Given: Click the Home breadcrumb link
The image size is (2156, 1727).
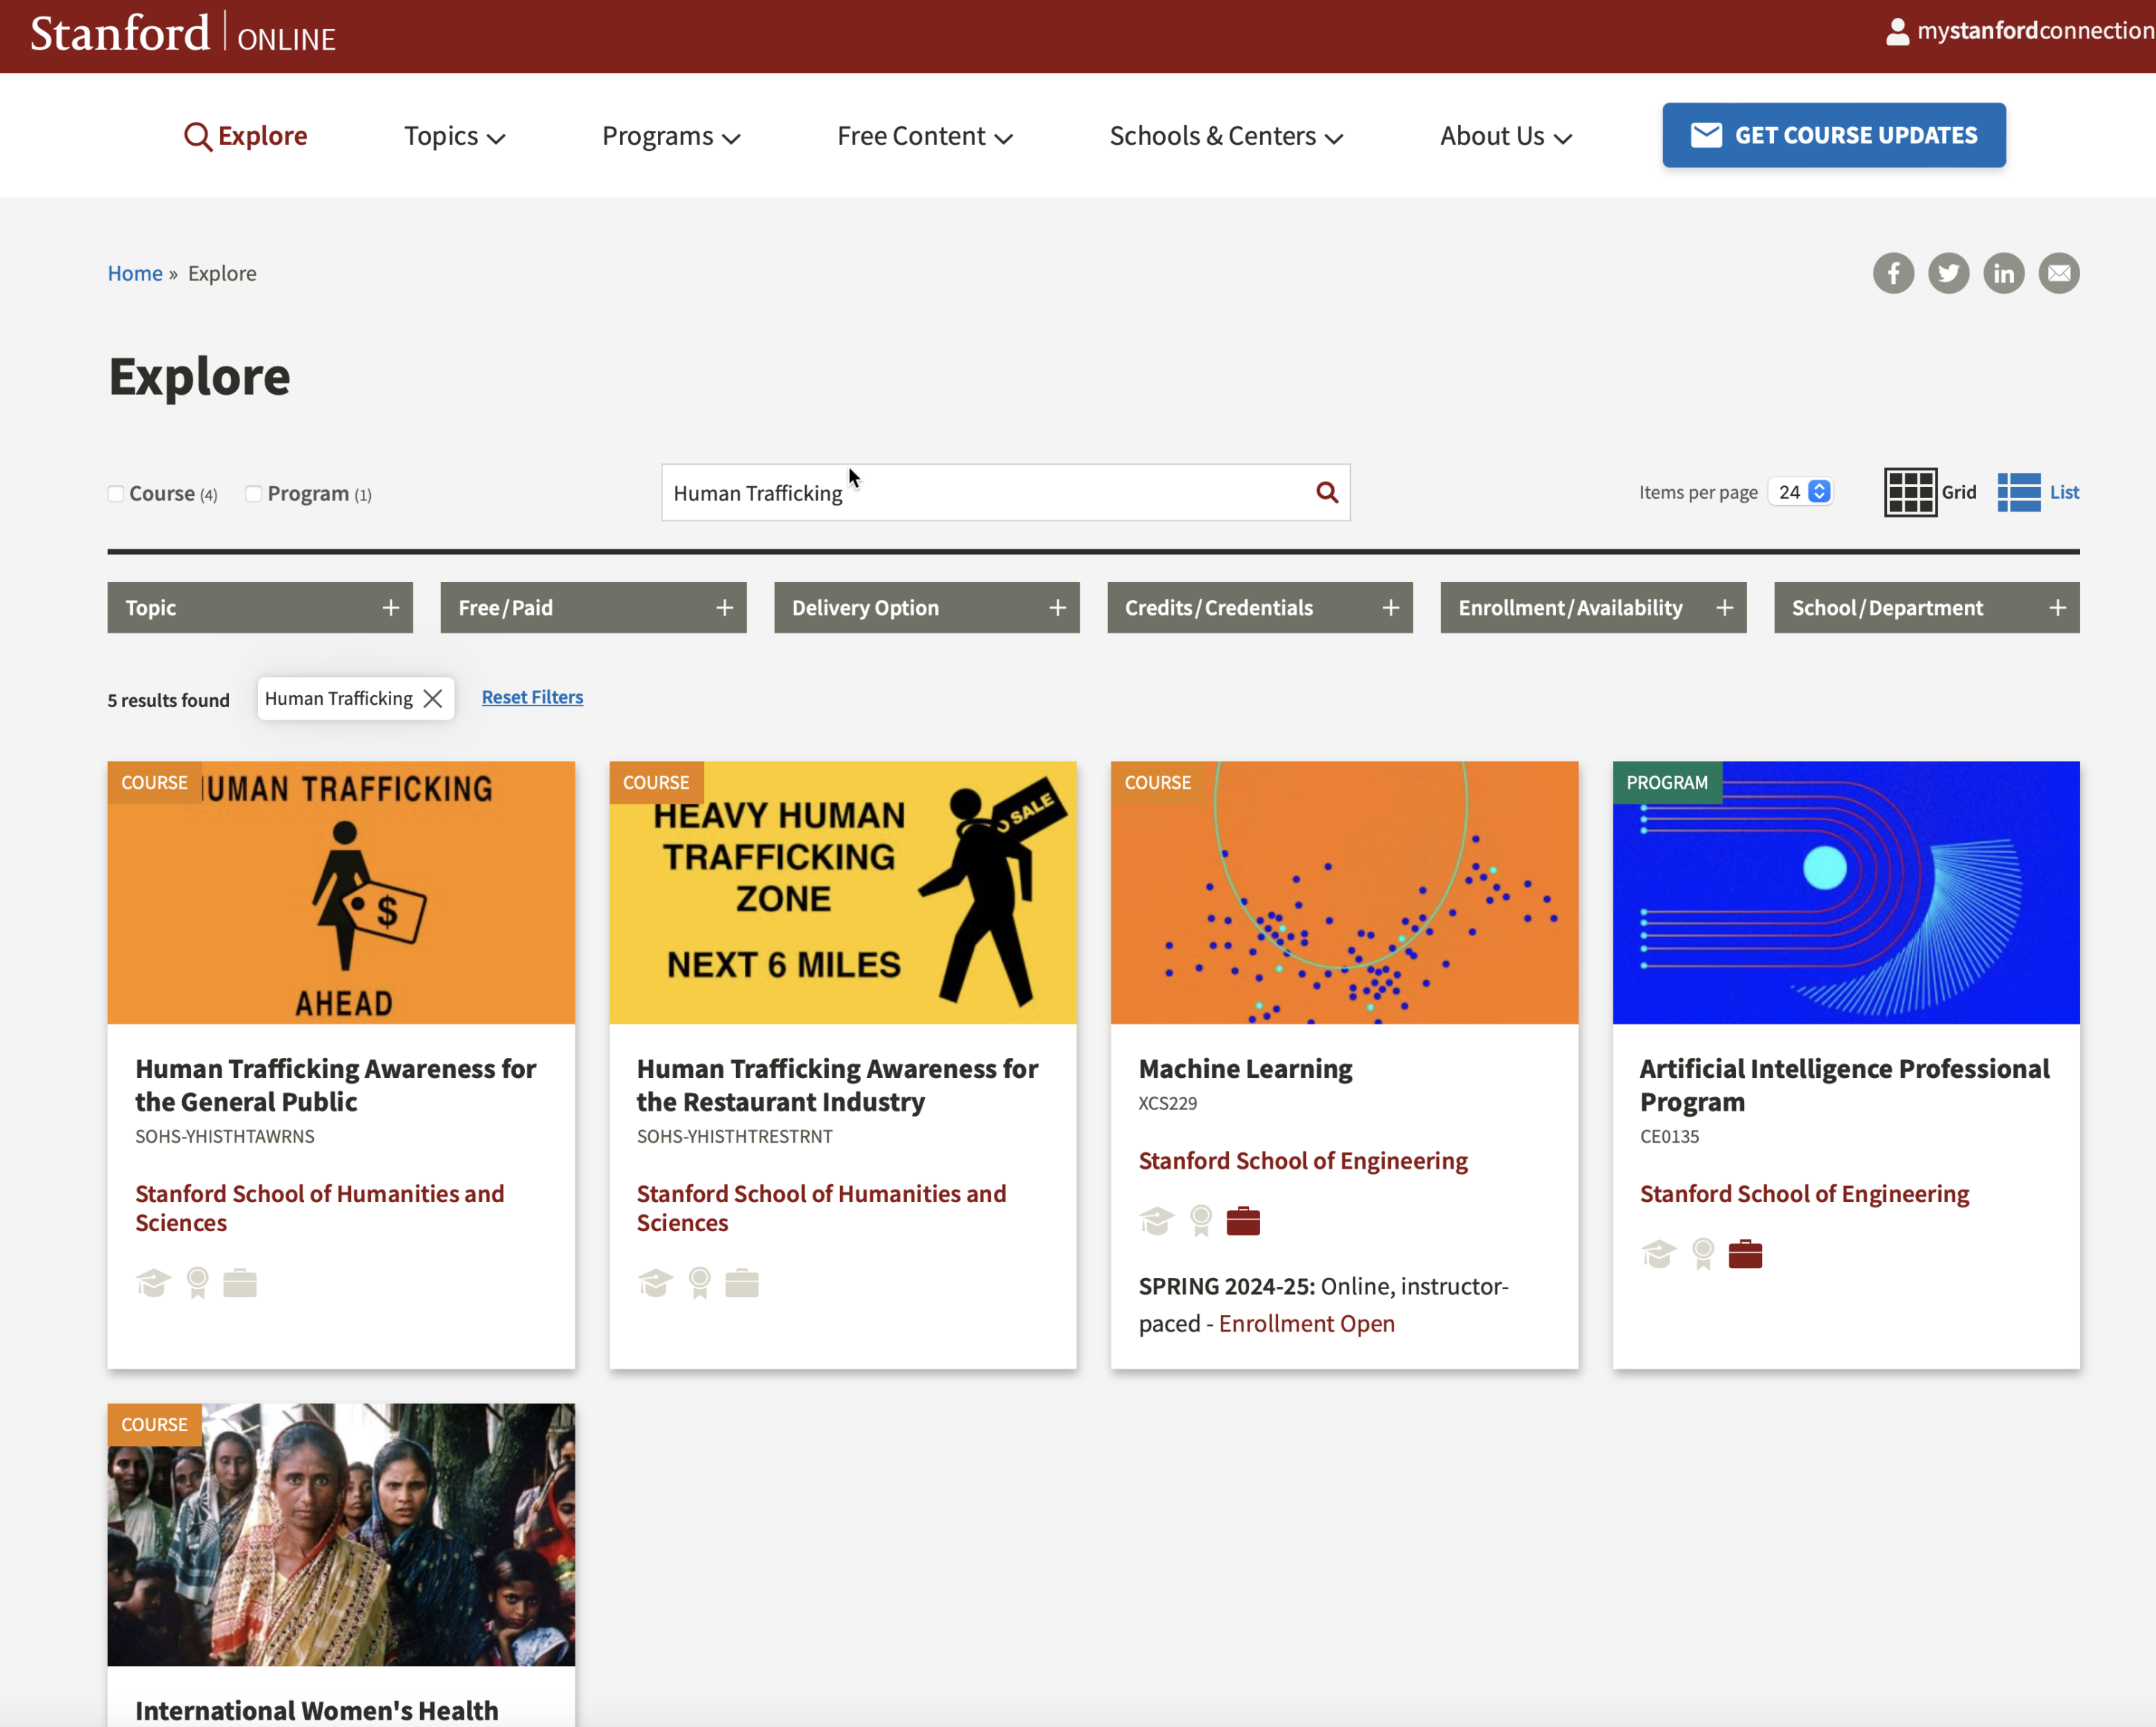Looking at the screenshot, I should click(x=135, y=273).
